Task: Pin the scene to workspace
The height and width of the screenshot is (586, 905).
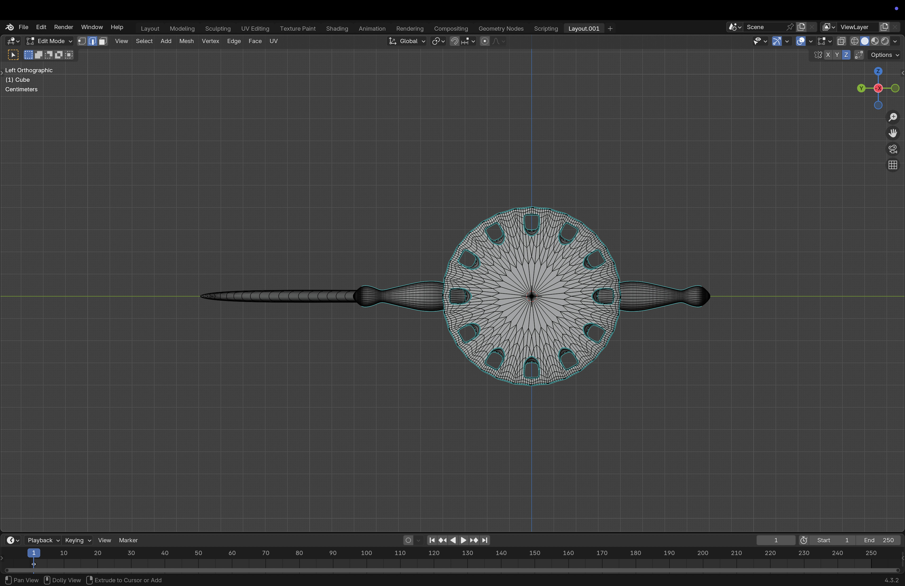Action: point(790,27)
